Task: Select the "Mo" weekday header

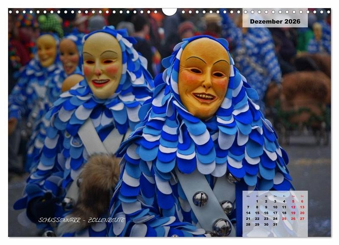Action: coord(248,196)
